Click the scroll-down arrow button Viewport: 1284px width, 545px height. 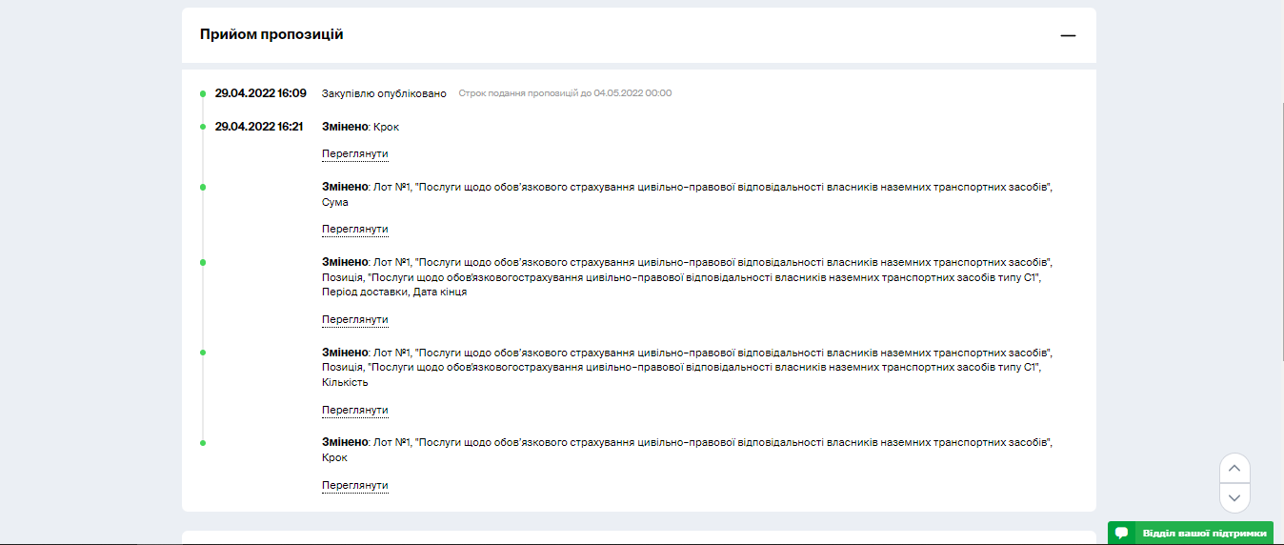point(1234,497)
